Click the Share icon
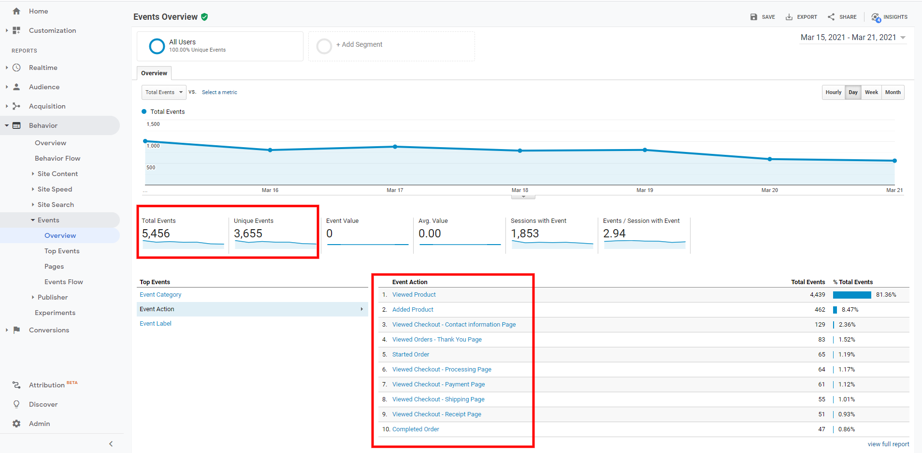Screen dimensions: 922x453 [x=831, y=17]
